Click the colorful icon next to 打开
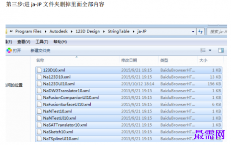The width and height of the screenshot is (231, 145). (x=9, y=50)
